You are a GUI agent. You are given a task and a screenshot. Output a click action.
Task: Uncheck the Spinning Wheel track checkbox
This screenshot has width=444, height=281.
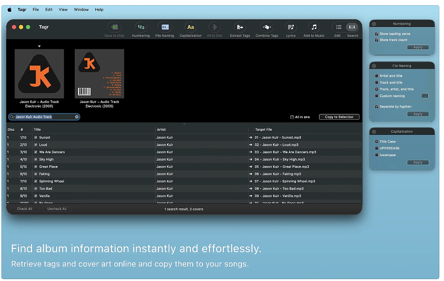(36, 181)
